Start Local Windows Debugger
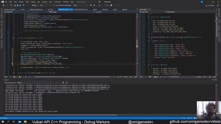Viewport: 221px width, 124px height. click(x=62, y=6)
